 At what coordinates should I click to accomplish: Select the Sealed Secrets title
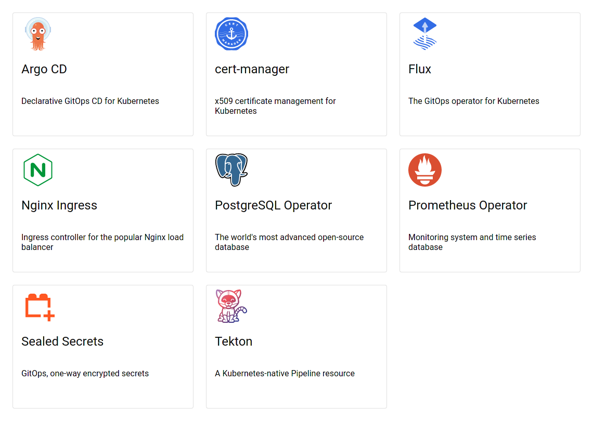click(62, 341)
